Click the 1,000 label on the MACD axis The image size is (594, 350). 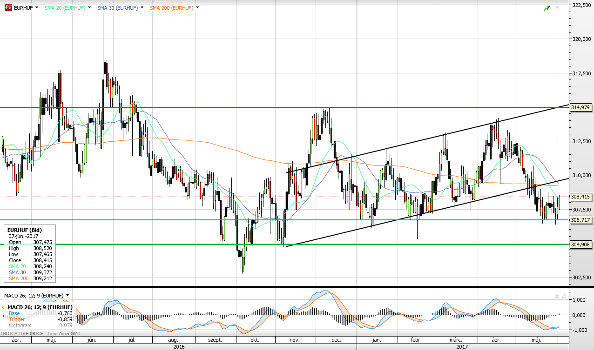click(579, 300)
